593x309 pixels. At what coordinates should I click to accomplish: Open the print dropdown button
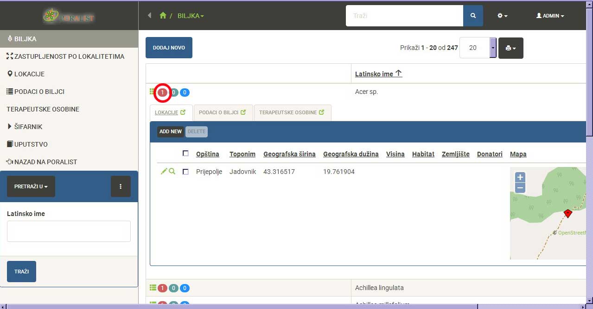pyautogui.click(x=510, y=48)
